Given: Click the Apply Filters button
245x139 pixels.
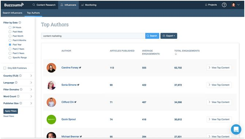Looking at the screenshot, I should [x=11, y=111].
